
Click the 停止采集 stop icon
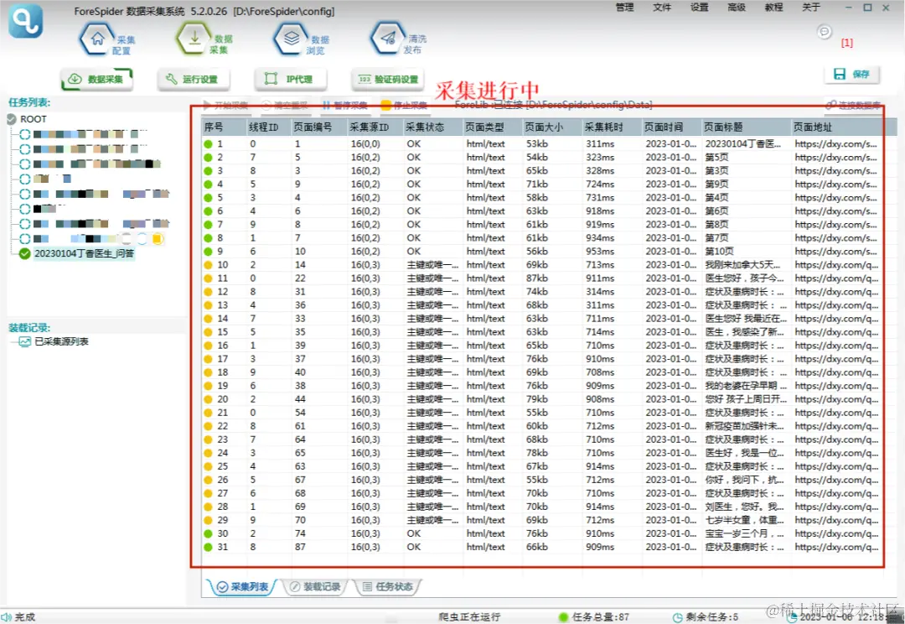tap(386, 105)
